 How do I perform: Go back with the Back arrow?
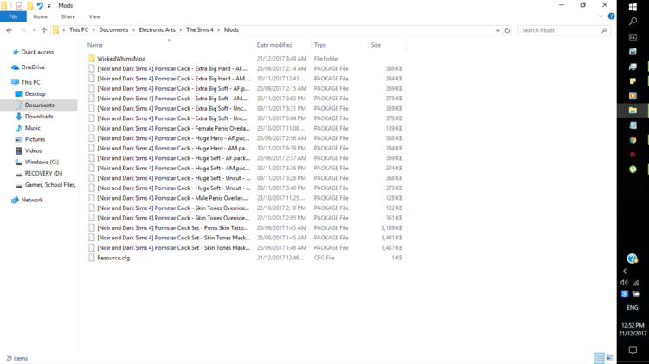(10, 30)
